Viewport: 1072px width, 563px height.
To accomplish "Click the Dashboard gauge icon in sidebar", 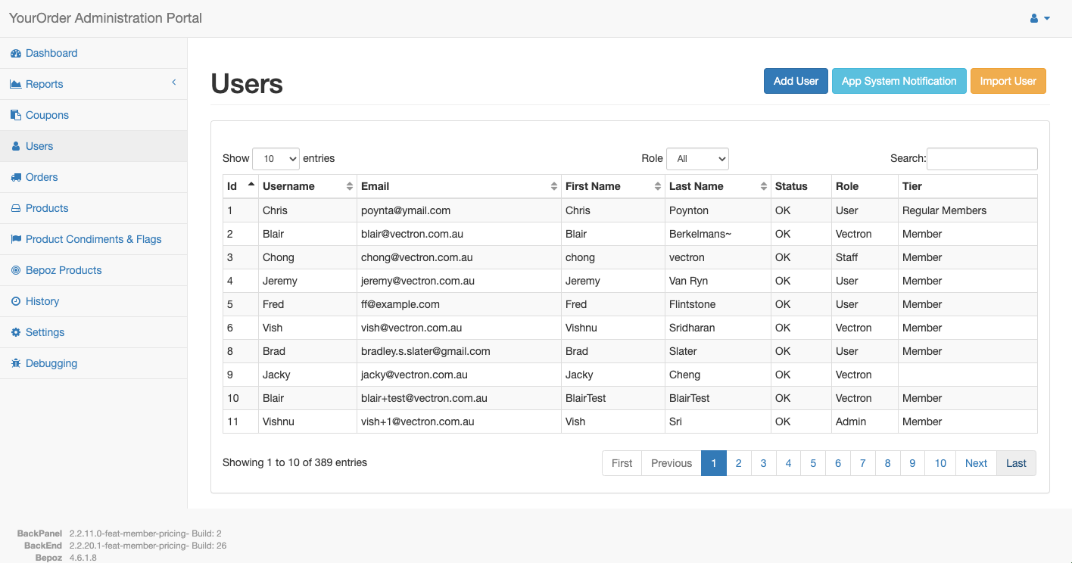I will 16,54.
